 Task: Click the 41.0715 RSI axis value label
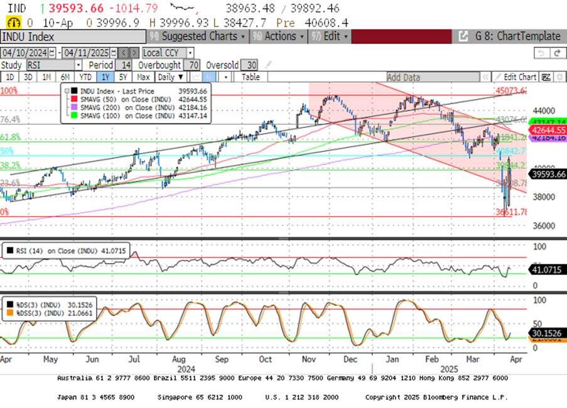click(x=547, y=269)
